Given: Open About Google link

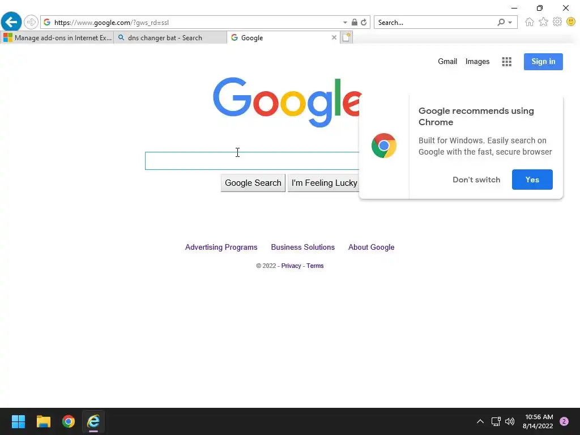Looking at the screenshot, I should coord(371,247).
